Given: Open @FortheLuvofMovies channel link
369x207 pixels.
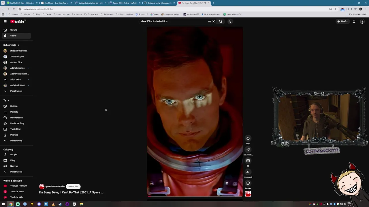Looking at the screenshot, I should point(55,187).
